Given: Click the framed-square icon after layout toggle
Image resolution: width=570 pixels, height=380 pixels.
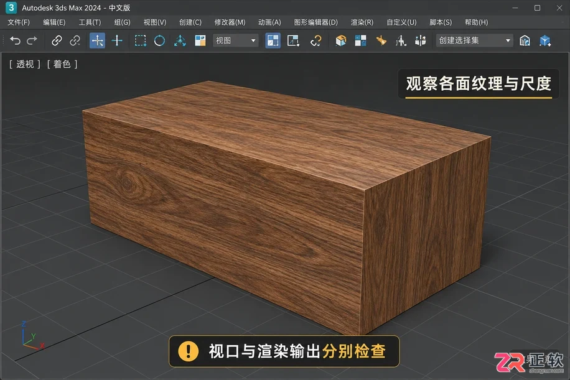Looking at the screenshot, I should coord(293,40).
